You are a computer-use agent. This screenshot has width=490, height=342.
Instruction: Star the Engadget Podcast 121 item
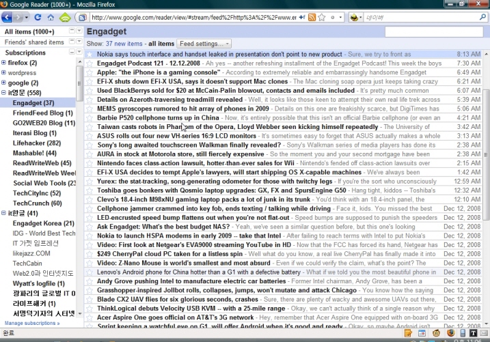[90, 63]
